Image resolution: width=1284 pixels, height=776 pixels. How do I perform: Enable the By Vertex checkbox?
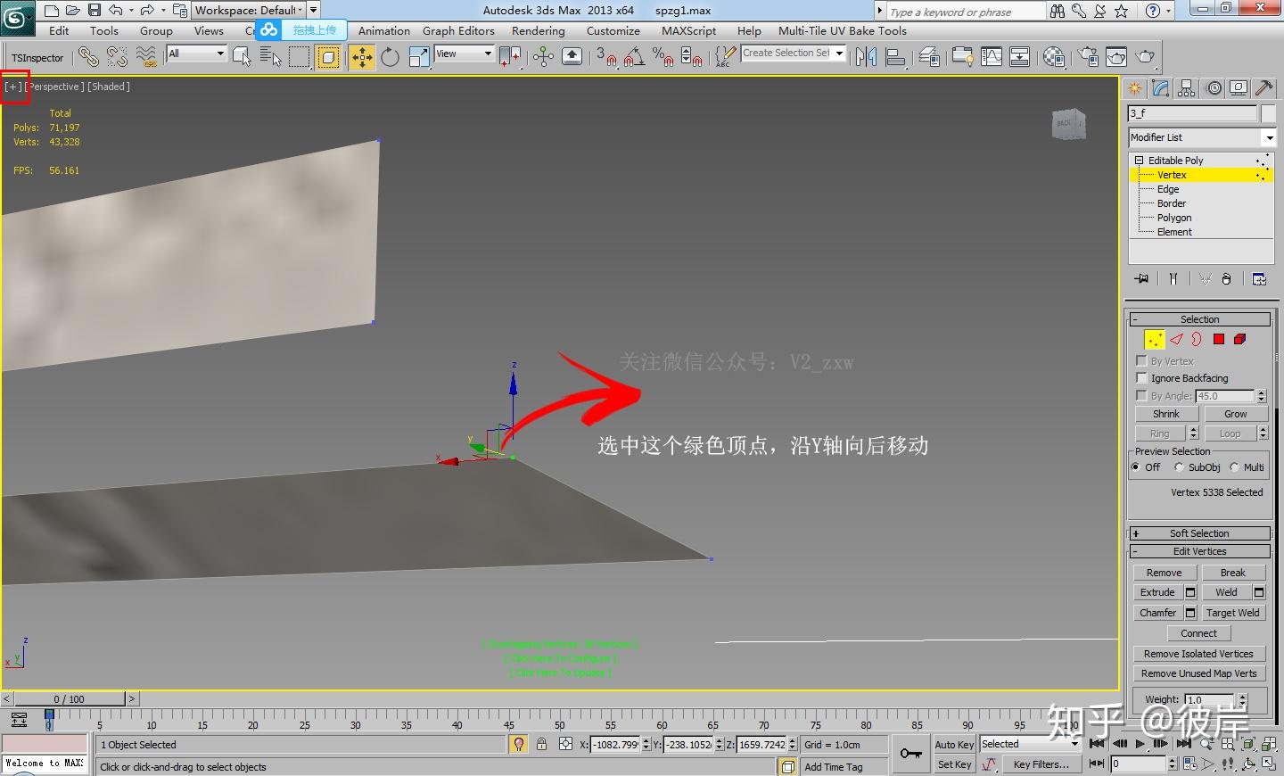[x=1141, y=361]
